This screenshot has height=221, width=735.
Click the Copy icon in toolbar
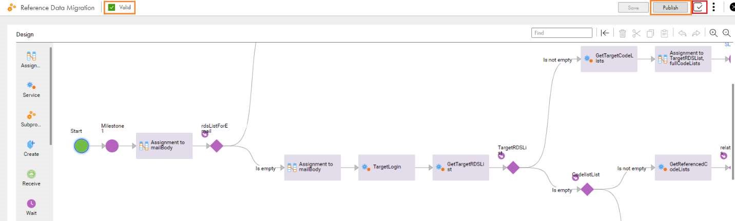point(650,33)
